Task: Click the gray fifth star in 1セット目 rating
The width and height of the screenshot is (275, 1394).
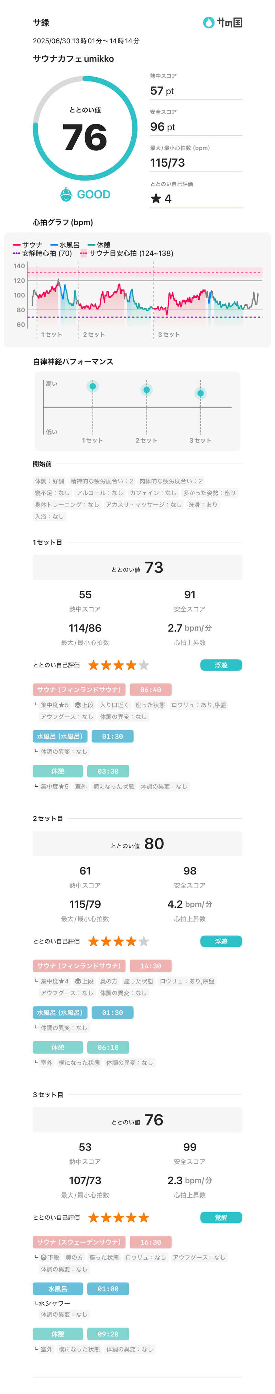Action: [143, 665]
